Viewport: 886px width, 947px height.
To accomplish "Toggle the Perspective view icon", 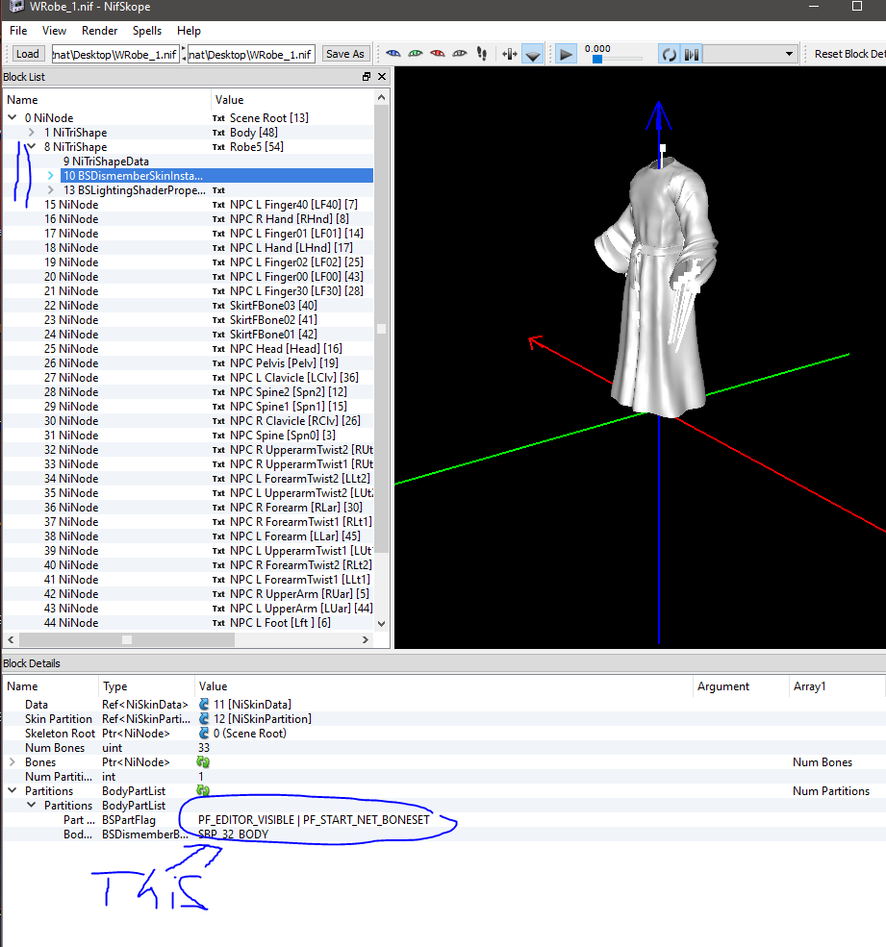I will pyautogui.click(x=532, y=55).
